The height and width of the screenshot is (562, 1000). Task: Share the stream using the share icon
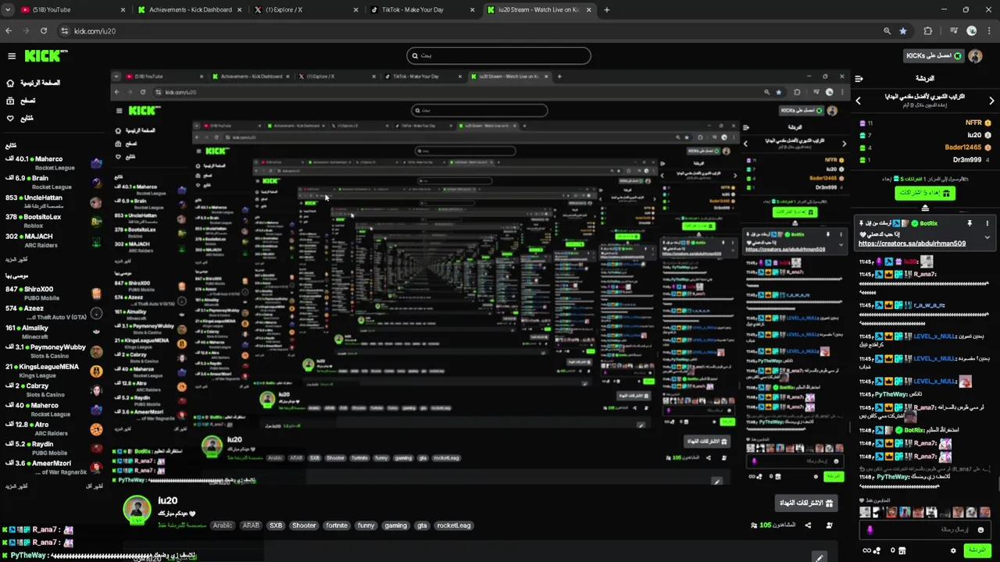pos(808,525)
